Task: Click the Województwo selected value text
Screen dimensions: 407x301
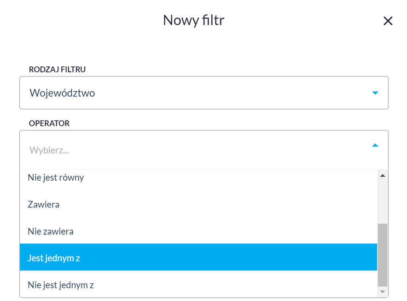Action: (x=62, y=93)
